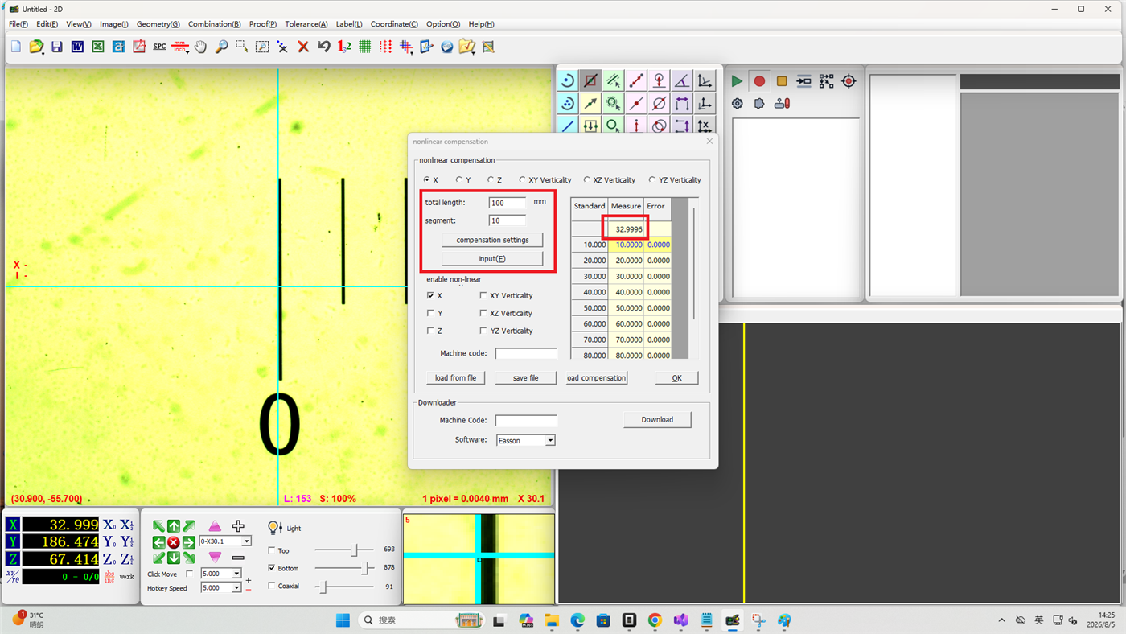The image size is (1126, 634).
Task: Export to Excel using the green X icon
Action: (x=98, y=47)
